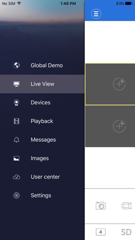Go to Devices in side menu

point(42,102)
